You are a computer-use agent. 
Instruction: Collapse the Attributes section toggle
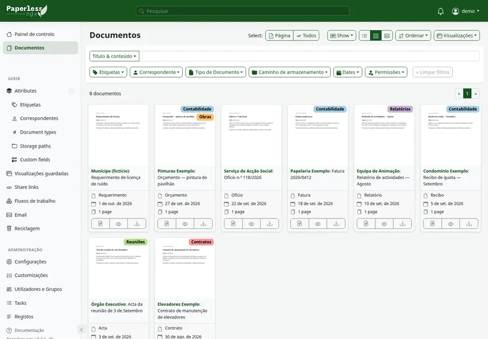click(x=71, y=91)
